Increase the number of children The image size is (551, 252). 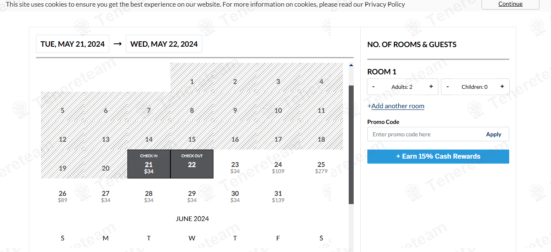pyautogui.click(x=502, y=87)
